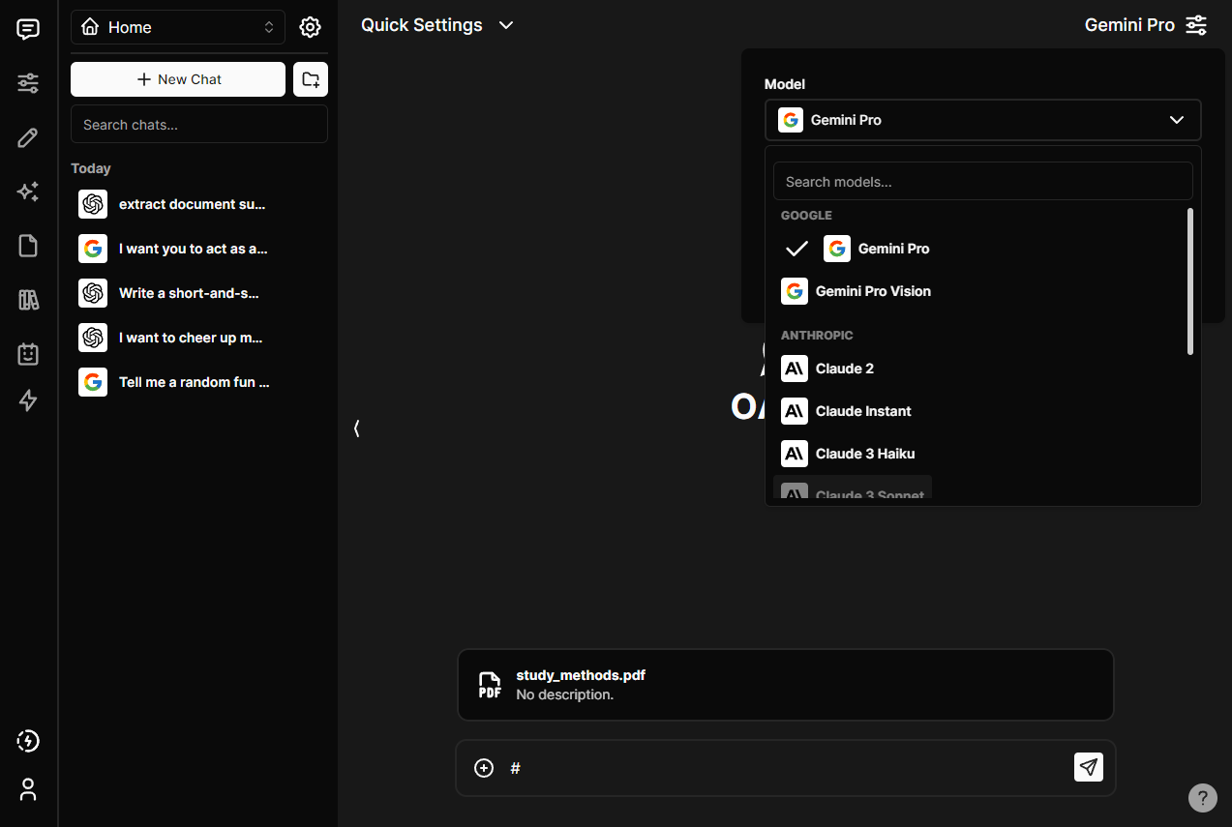Click the Google icon in the Model selector
Image resolution: width=1232 pixels, height=827 pixels.
pos(791,120)
